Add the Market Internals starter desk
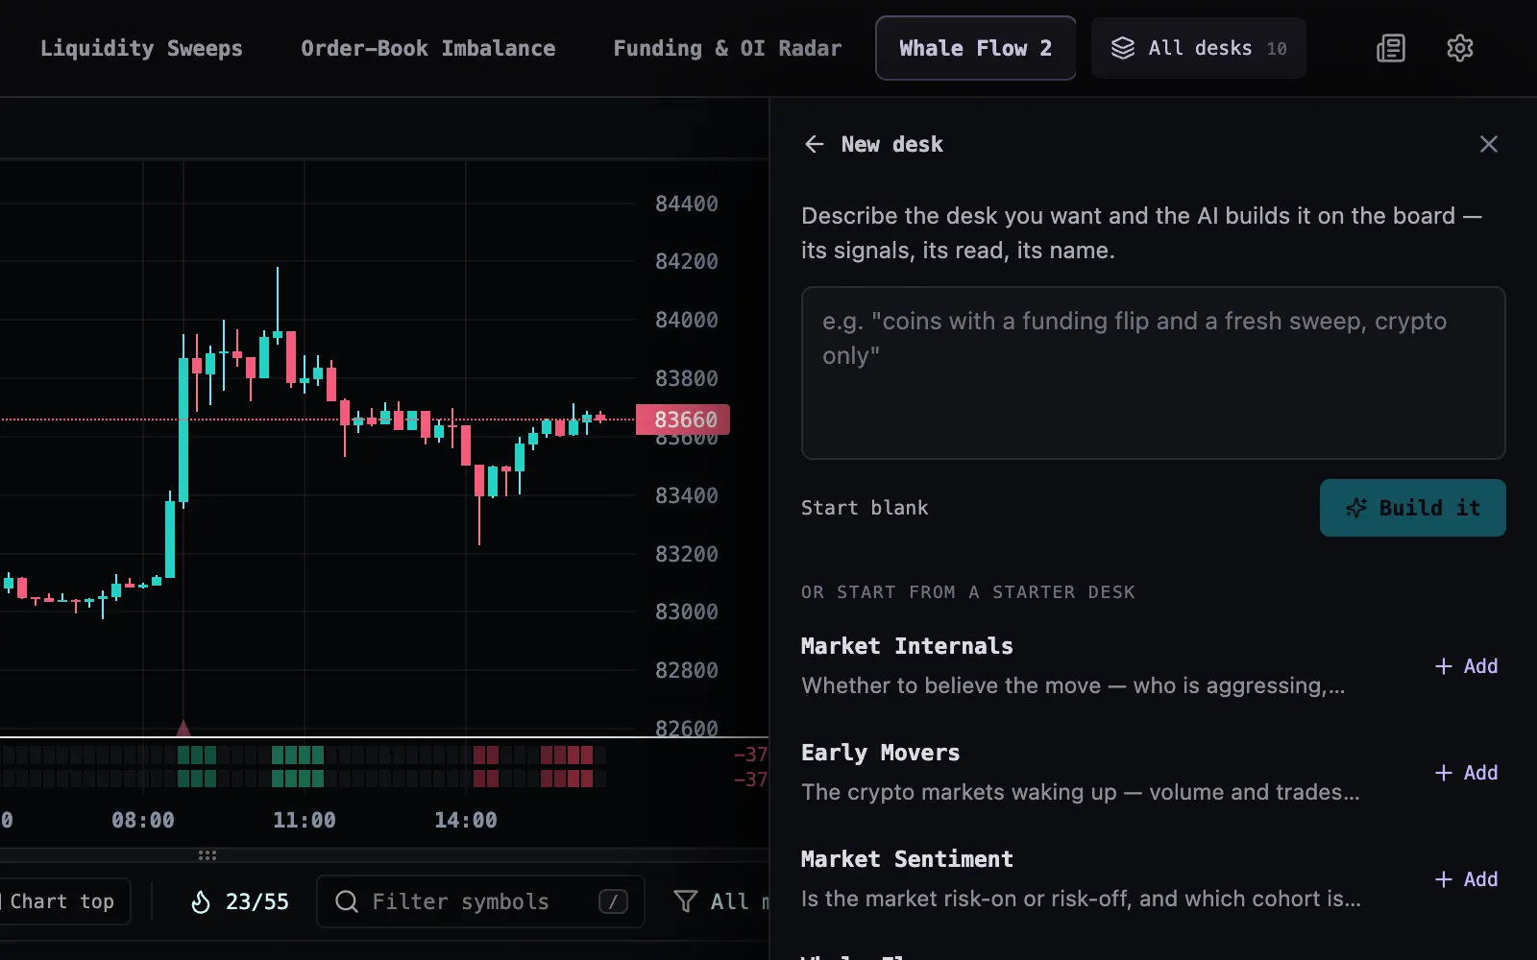The image size is (1537, 960). tap(1466, 666)
